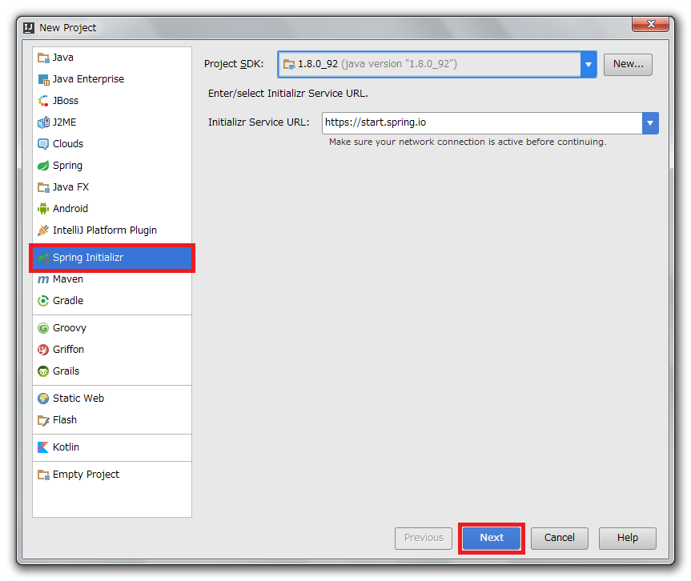
Task: Select the Spring Initializr icon
Action: click(x=43, y=258)
